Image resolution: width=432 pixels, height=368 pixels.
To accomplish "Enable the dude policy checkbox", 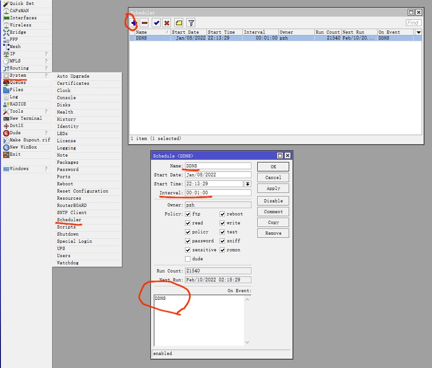I will click(x=188, y=259).
